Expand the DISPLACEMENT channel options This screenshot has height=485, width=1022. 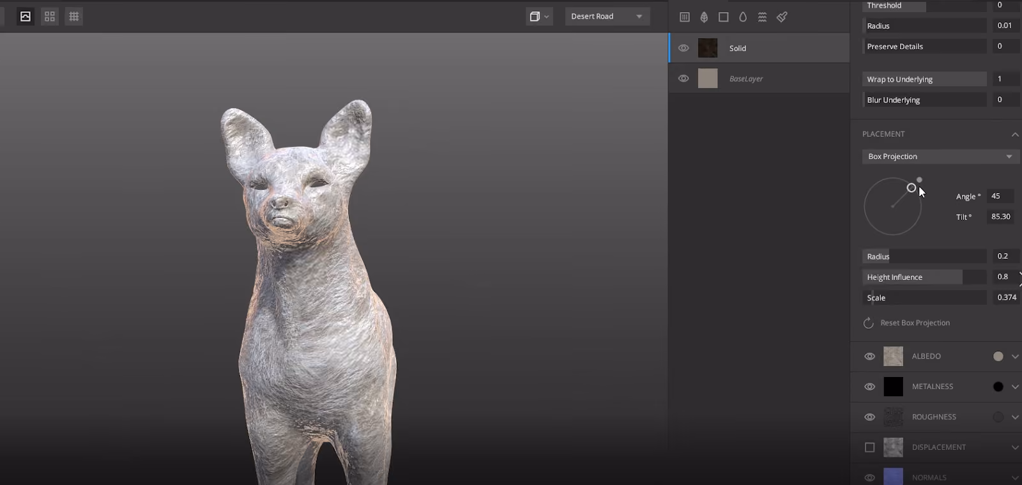click(1015, 447)
